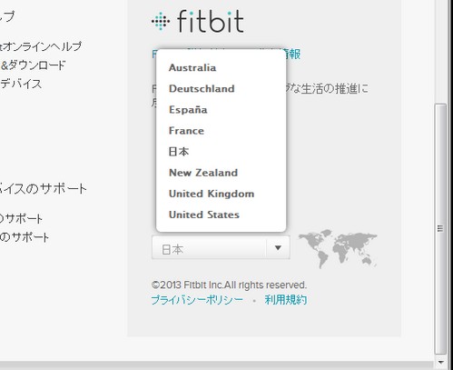Click the world map icon
453x370 pixels.
pos(338,248)
